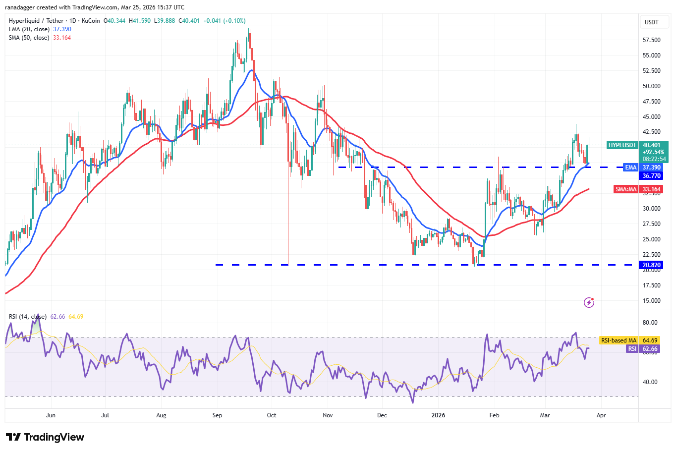Open the quick trade lightning icon
Viewport: 676px width, 452px height.
[x=589, y=302]
